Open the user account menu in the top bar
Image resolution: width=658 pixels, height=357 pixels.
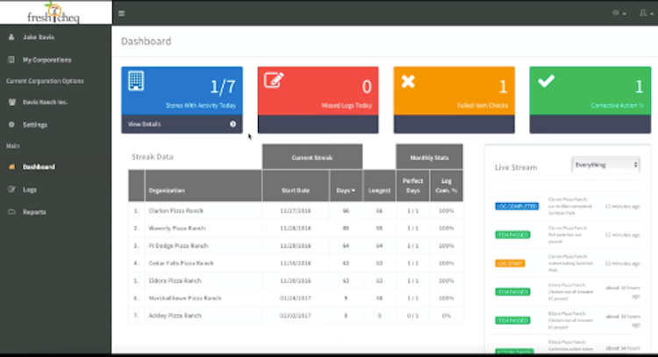point(645,13)
